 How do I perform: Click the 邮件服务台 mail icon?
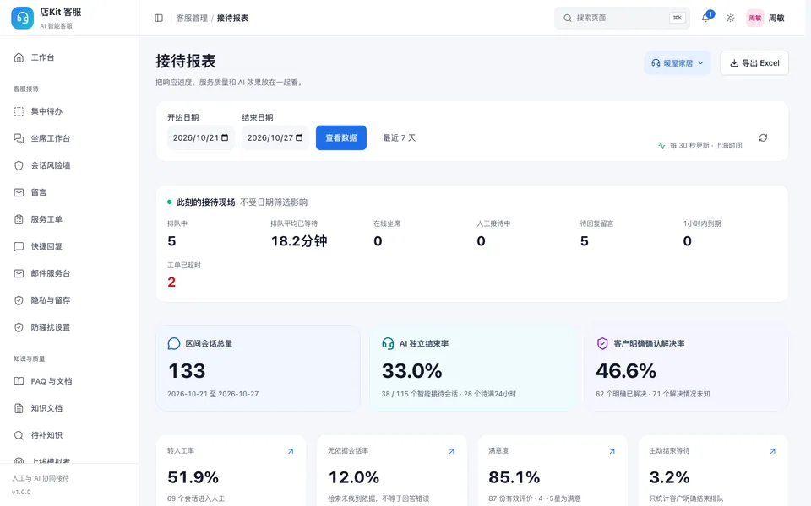click(x=19, y=273)
